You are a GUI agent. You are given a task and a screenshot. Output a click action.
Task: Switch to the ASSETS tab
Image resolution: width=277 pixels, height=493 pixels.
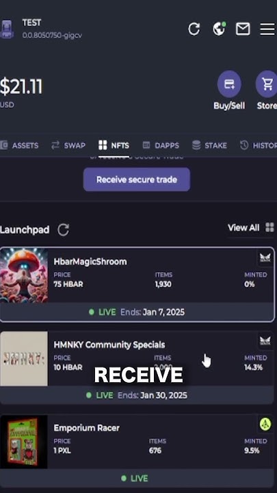(x=19, y=146)
